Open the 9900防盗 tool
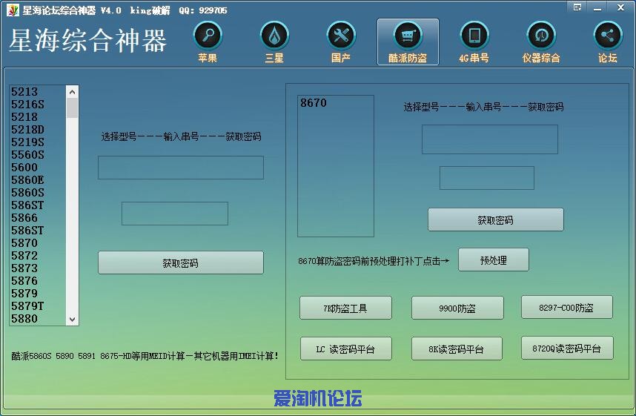This screenshot has height=416, width=636. [x=457, y=308]
